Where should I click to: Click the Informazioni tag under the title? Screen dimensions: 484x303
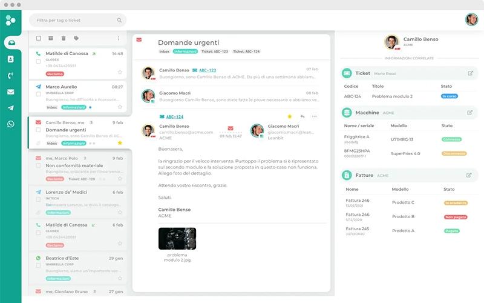[x=185, y=52]
